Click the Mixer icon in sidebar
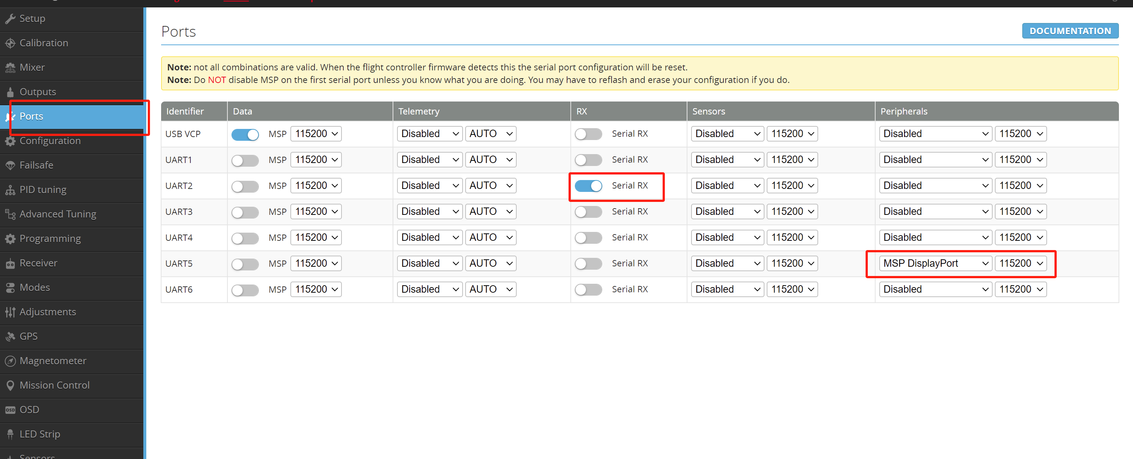The width and height of the screenshot is (1133, 459). (x=10, y=67)
